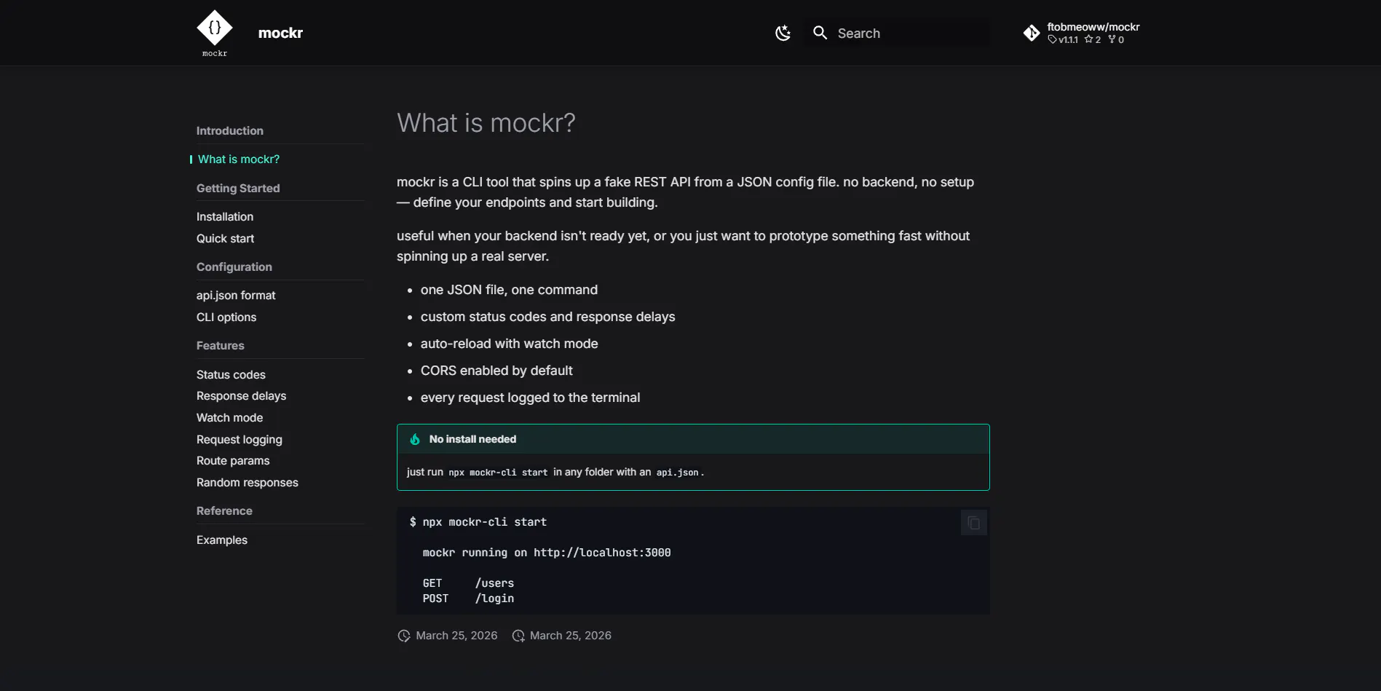Navigate to Request logging
Screen dimensions: 1381x691
pos(239,439)
